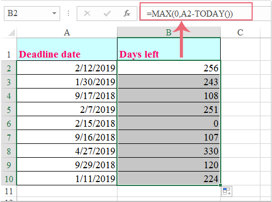Image resolution: width=272 pixels, height=202 pixels.
Task: Click the cell showing 251 days left
Action: pyautogui.click(x=169, y=109)
